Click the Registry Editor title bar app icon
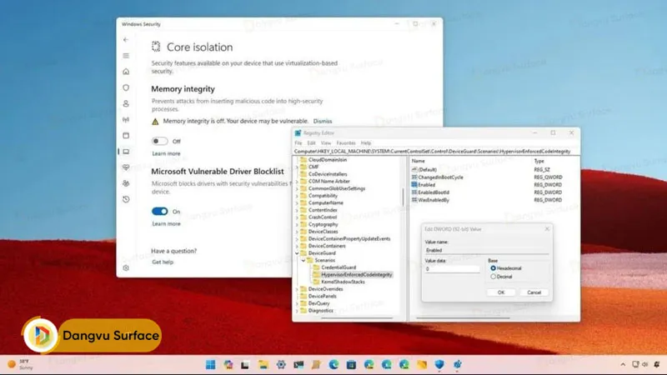The height and width of the screenshot is (375, 667). (298, 133)
